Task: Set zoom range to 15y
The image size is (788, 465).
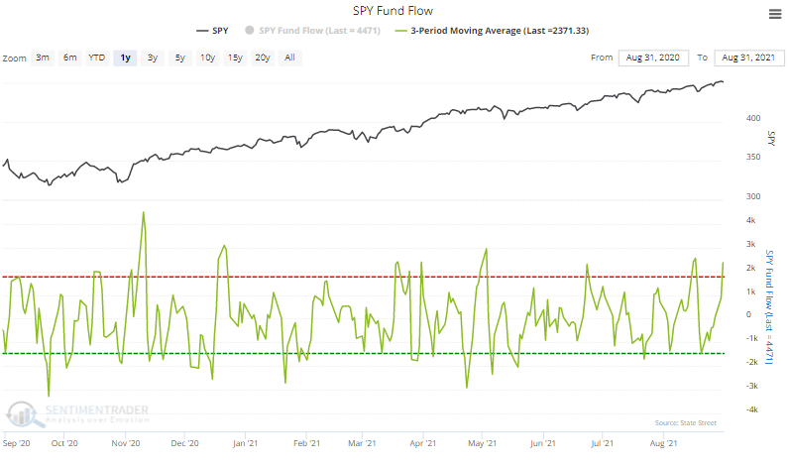Action: pyautogui.click(x=235, y=58)
